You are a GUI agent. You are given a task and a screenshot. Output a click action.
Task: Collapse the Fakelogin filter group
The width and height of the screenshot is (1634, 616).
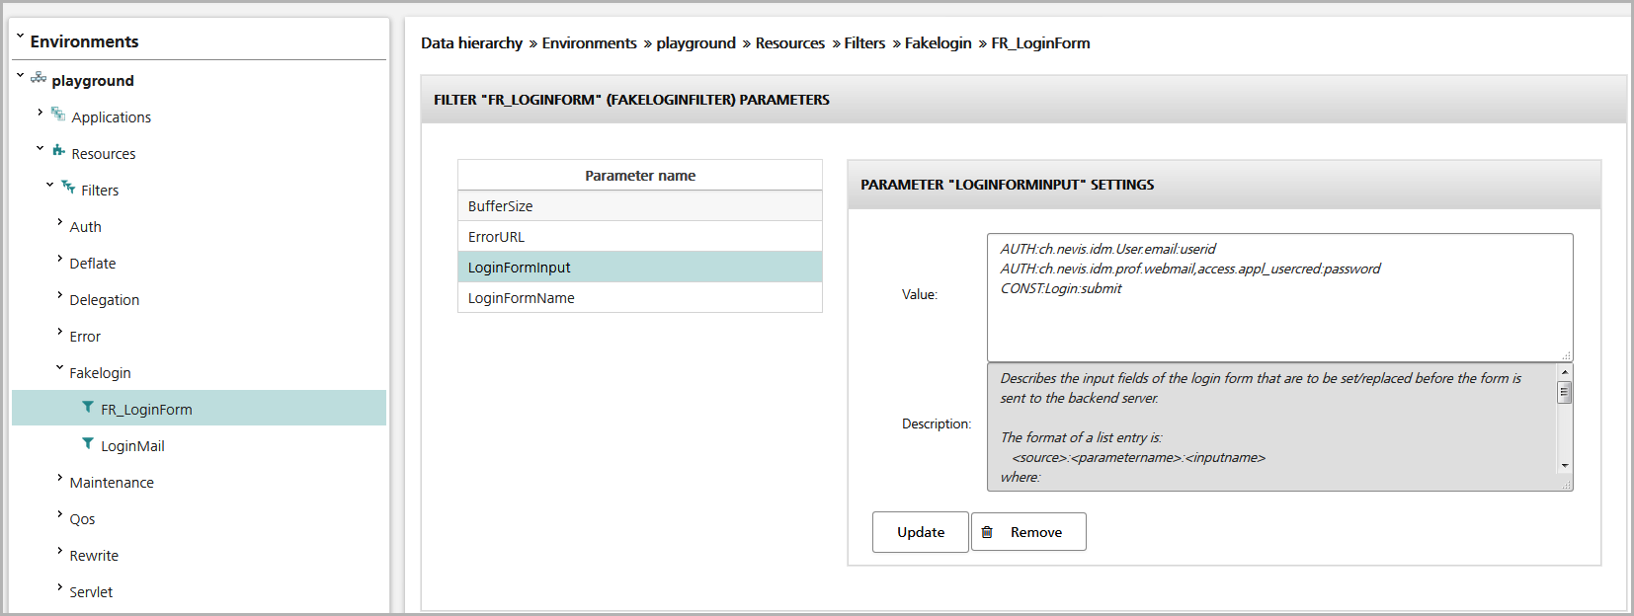[59, 368]
